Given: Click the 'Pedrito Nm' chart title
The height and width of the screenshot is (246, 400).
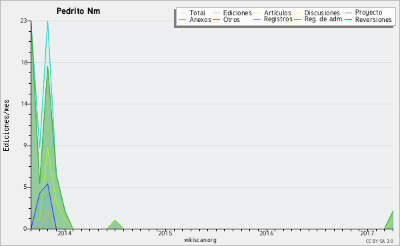Looking at the screenshot, I should pos(78,11).
